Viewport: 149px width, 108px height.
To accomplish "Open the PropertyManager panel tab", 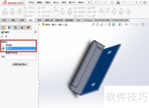I will point(9,28).
